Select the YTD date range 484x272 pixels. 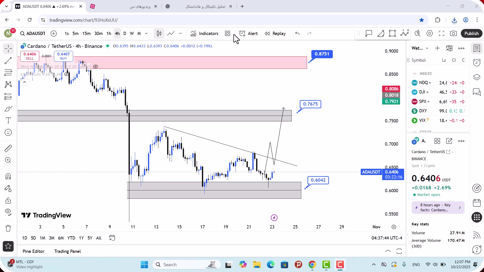coord(71,238)
